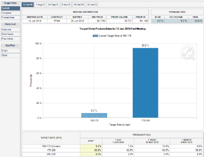Viewport: 204px width, 157px height.
Task: Switch to the 26 Sep18 meeting tab
Action: tap(53, 5)
